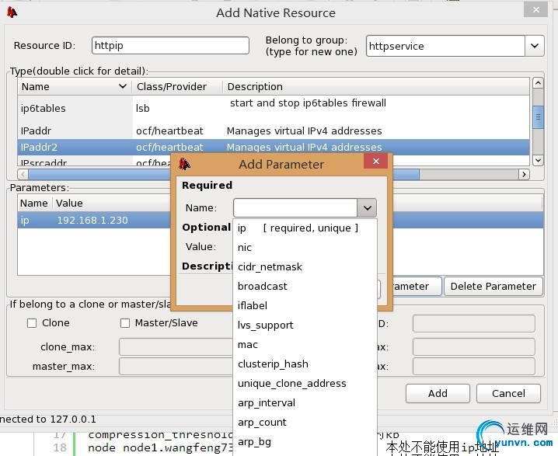Viewport: 558px width, 456px height.
Task: Click the Add Parameter dialog app icon
Action: [x=184, y=164]
